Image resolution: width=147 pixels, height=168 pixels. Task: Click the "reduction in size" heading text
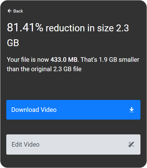point(80,28)
